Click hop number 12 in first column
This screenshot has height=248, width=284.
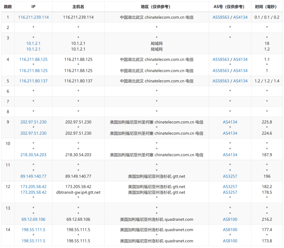tap(8, 187)
